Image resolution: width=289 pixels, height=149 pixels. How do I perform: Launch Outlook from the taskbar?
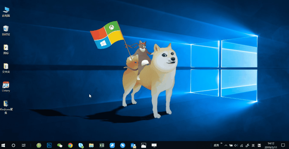pyautogui.click(x=133, y=145)
